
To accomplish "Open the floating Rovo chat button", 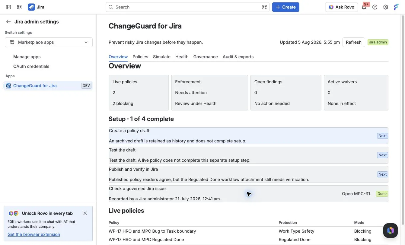I will pyautogui.click(x=391, y=231).
